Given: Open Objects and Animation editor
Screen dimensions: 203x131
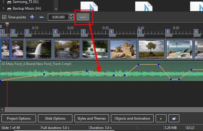Looking at the screenshot, I should pos(132,118).
